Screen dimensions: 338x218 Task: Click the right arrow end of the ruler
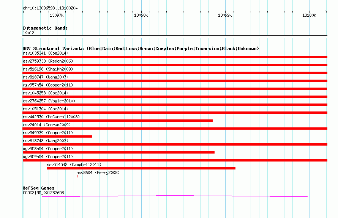coord(326,12)
